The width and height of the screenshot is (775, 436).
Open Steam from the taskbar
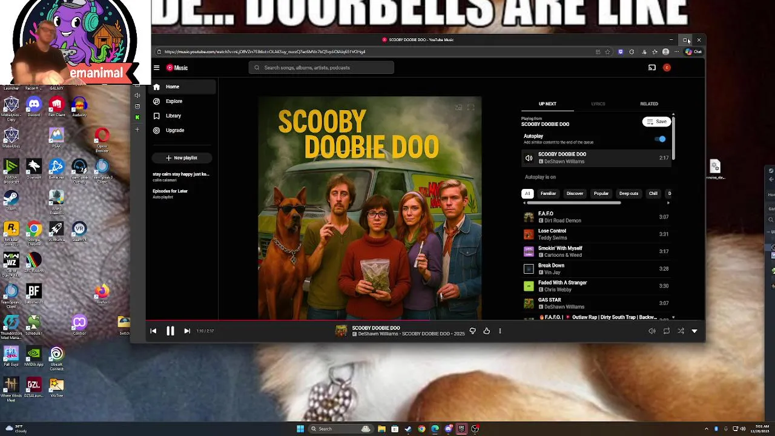tap(408, 429)
